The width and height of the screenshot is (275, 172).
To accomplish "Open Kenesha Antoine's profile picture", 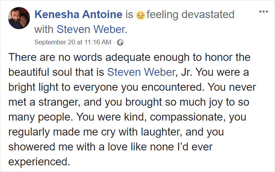I will pyautogui.click(x=19, y=18).
